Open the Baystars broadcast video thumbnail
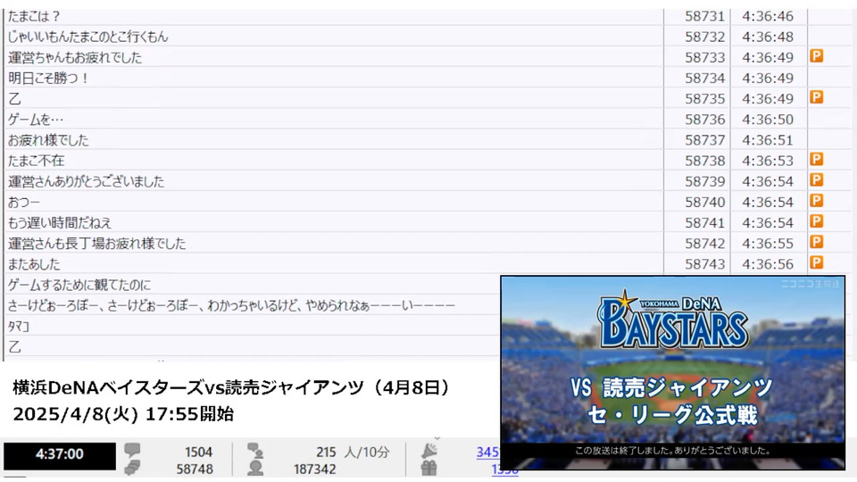Image resolution: width=857 pixels, height=482 pixels. click(x=673, y=373)
